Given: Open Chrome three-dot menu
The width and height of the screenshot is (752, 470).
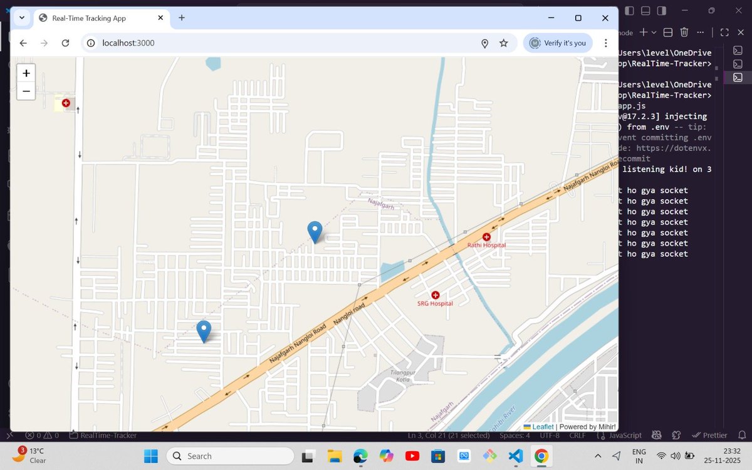Looking at the screenshot, I should (x=605, y=43).
